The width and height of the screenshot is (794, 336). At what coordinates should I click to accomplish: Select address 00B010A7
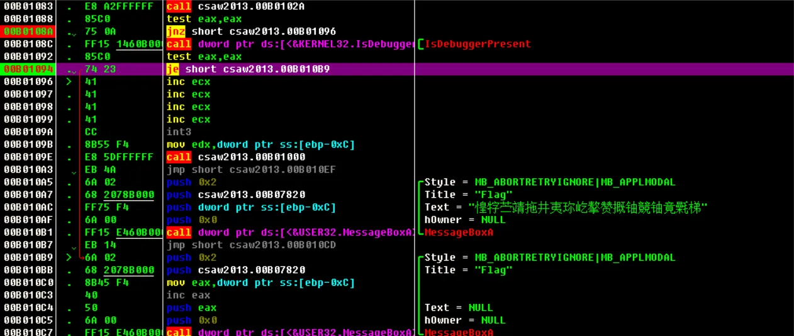tap(28, 195)
